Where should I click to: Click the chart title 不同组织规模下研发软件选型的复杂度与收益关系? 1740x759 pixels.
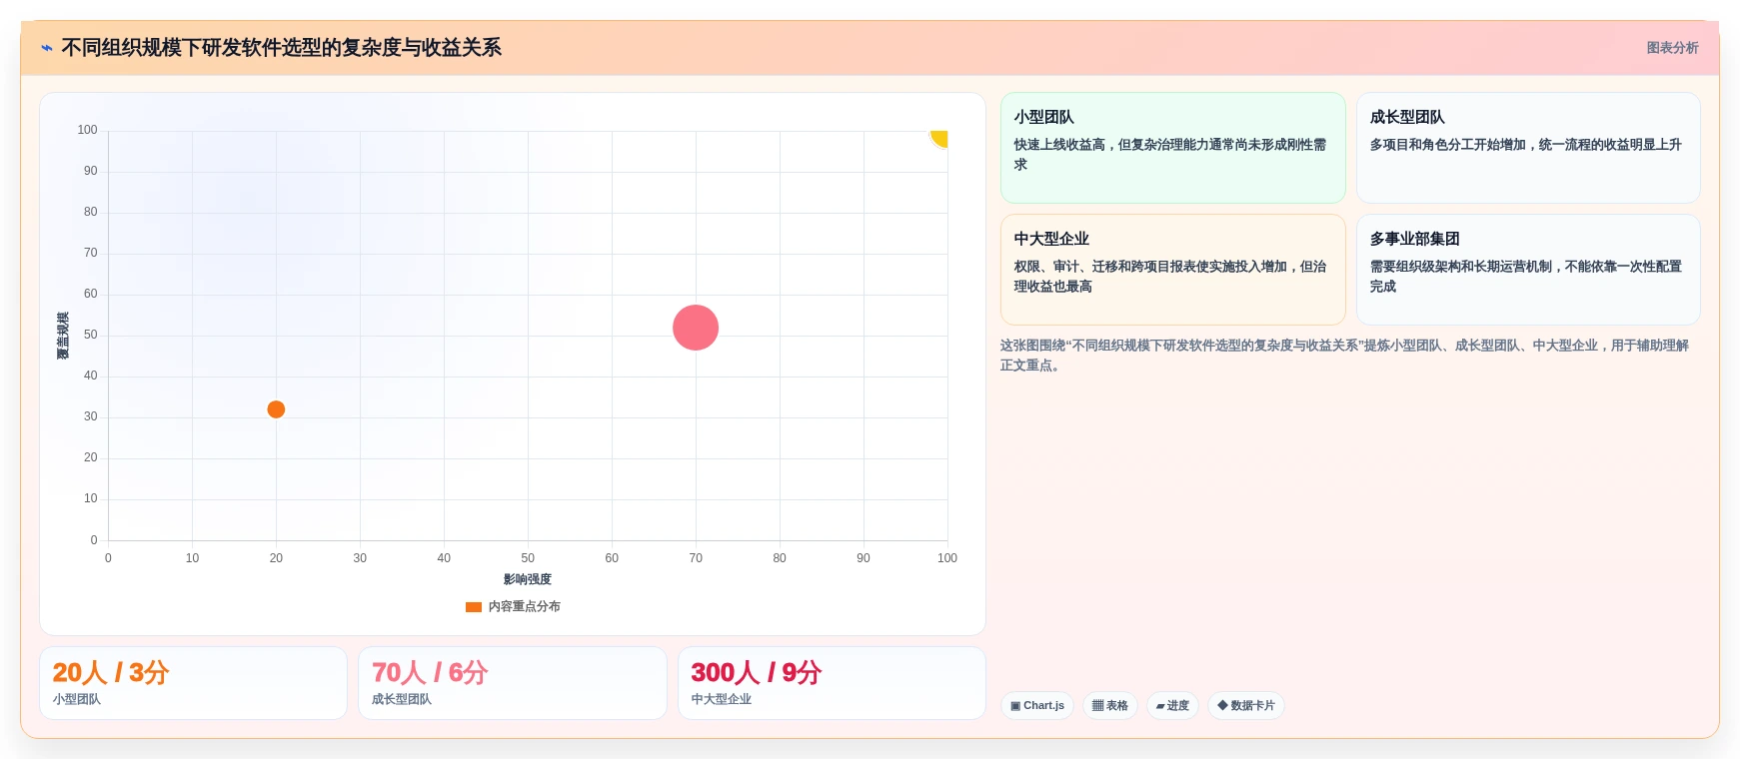[x=282, y=48]
